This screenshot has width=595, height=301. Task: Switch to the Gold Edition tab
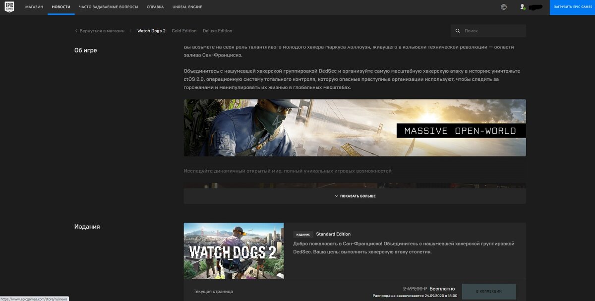point(184,31)
